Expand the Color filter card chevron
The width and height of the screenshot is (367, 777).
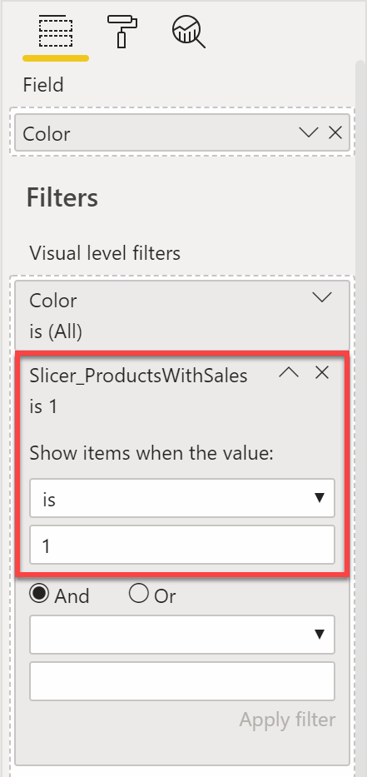click(x=322, y=296)
